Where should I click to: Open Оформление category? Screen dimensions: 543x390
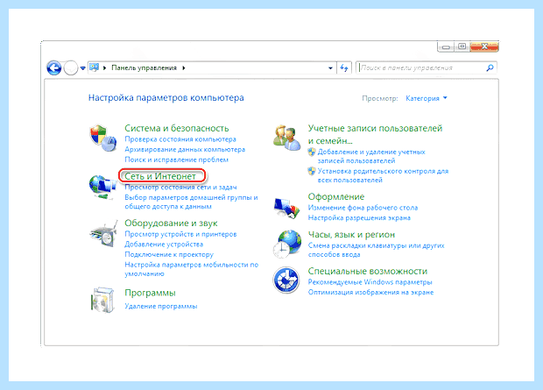tap(336, 197)
